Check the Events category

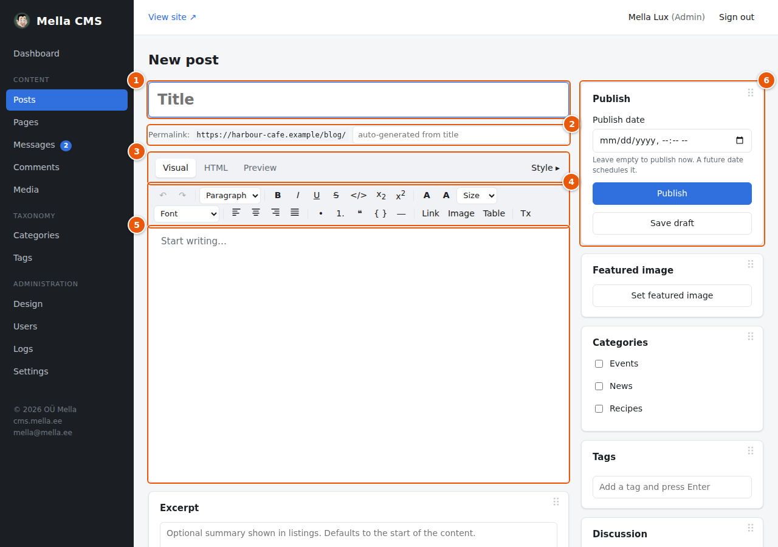[599, 363]
